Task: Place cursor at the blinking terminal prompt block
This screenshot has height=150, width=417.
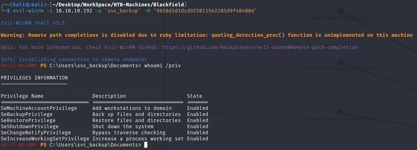Action: pyautogui.click(x=146, y=145)
